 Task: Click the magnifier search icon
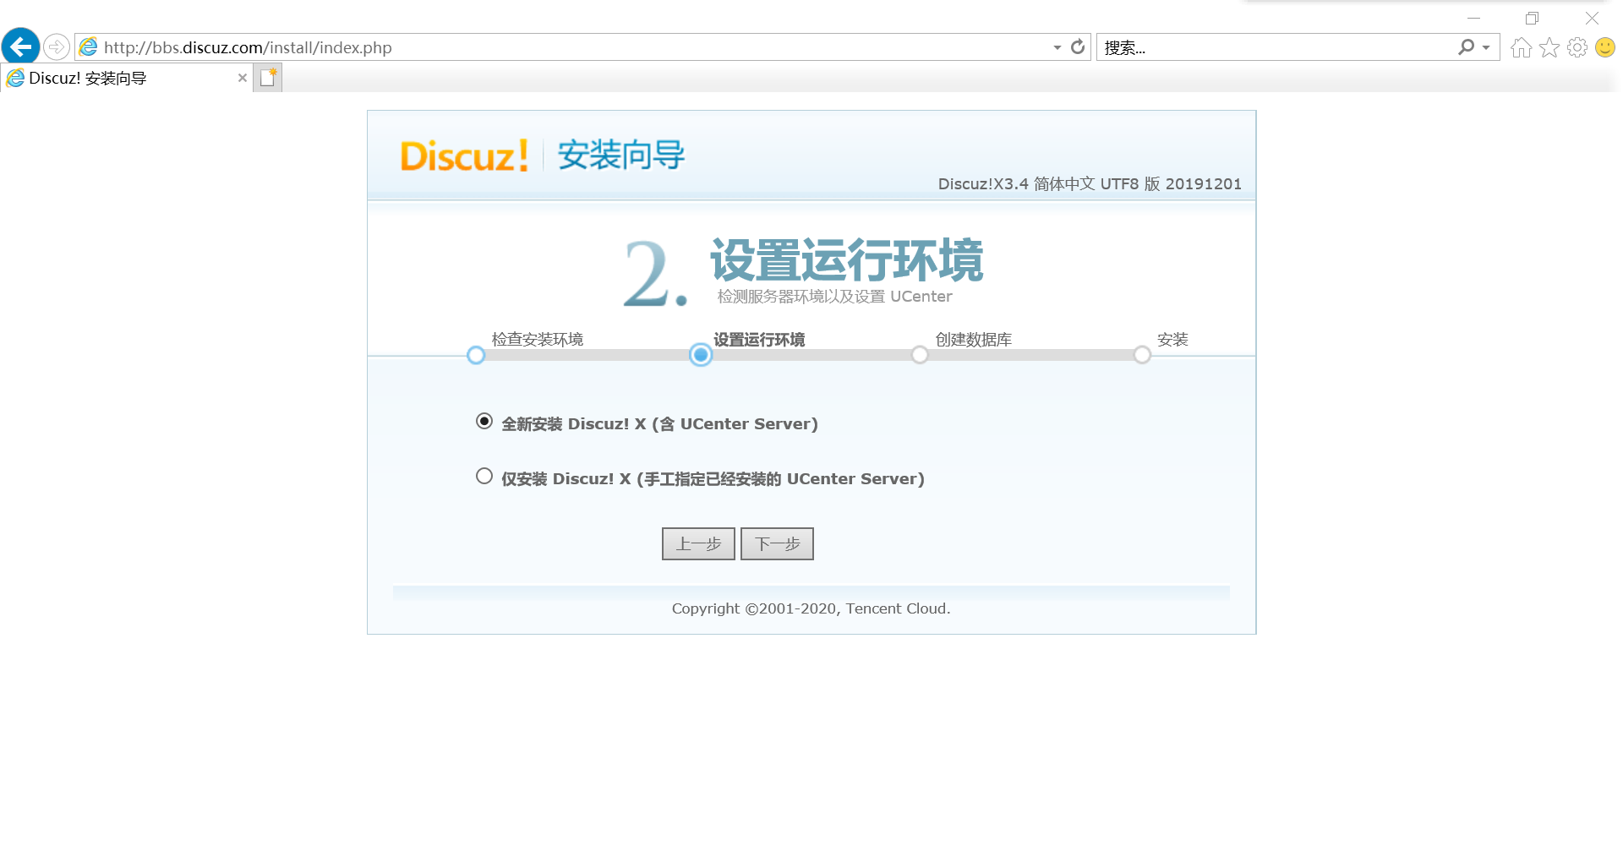pyautogui.click(x=1466, y=46)
